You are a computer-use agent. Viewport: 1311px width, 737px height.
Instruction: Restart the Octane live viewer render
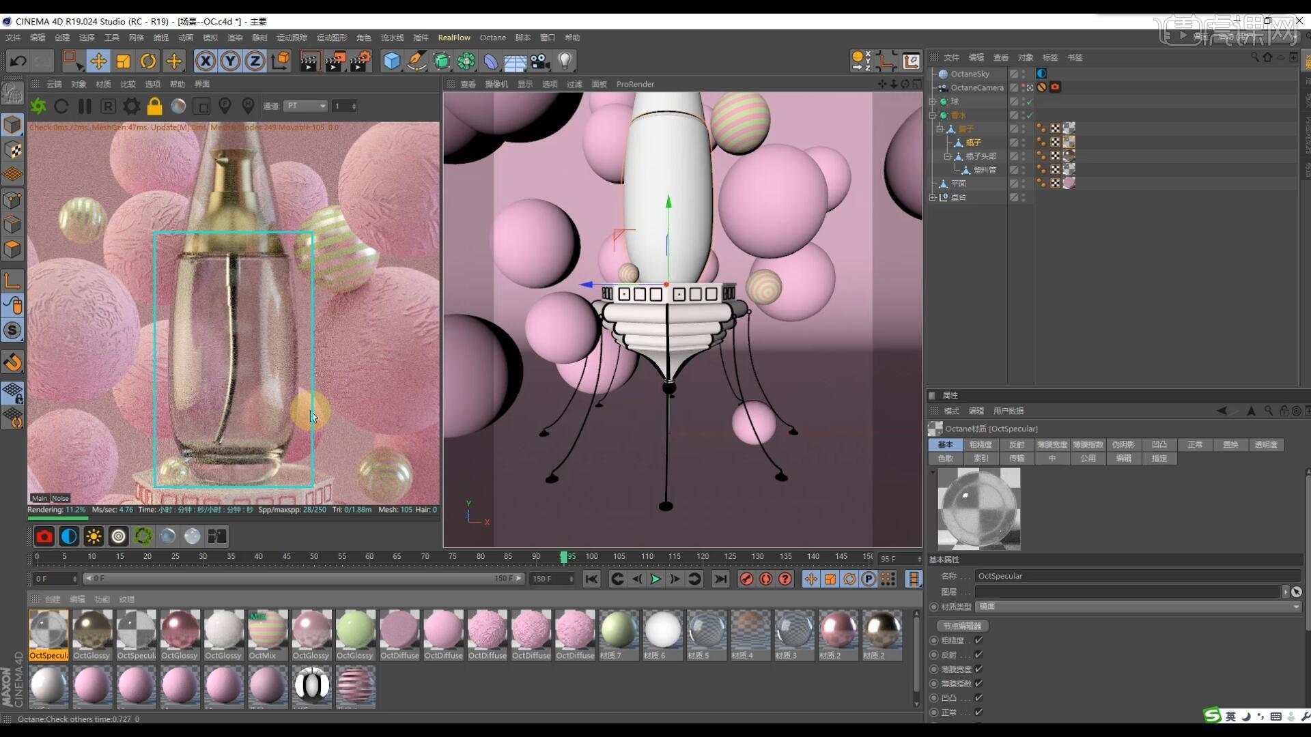click(61, 106)
